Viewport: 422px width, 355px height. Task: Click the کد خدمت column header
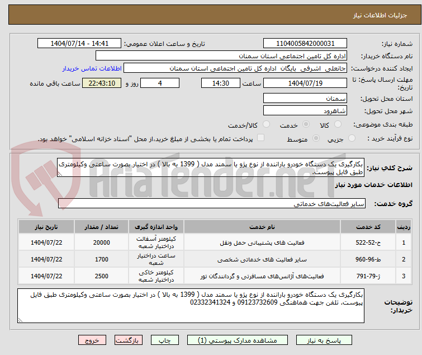[368, 227]
